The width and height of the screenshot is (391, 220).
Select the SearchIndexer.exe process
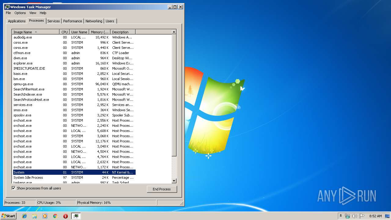[74, 94]
